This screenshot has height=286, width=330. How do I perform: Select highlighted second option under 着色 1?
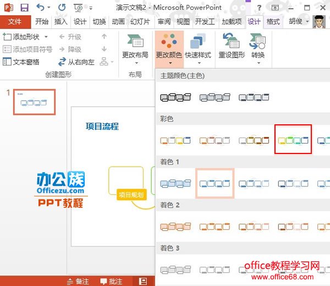215,183
